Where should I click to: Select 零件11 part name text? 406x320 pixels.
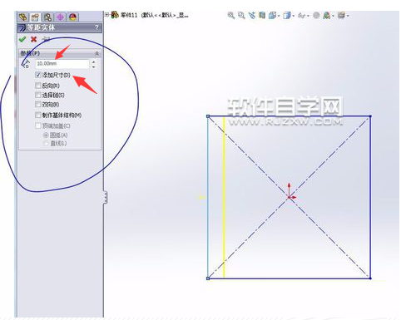pos(129,15)
